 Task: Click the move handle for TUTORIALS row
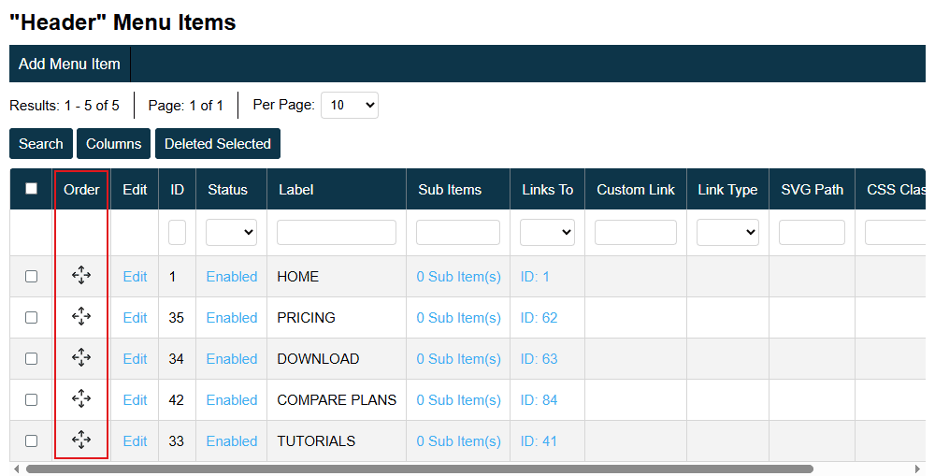tap(81, 440)
